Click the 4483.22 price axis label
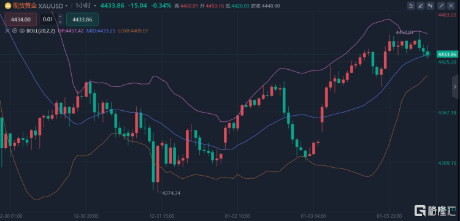460x221 pixels. click(447, 15)
